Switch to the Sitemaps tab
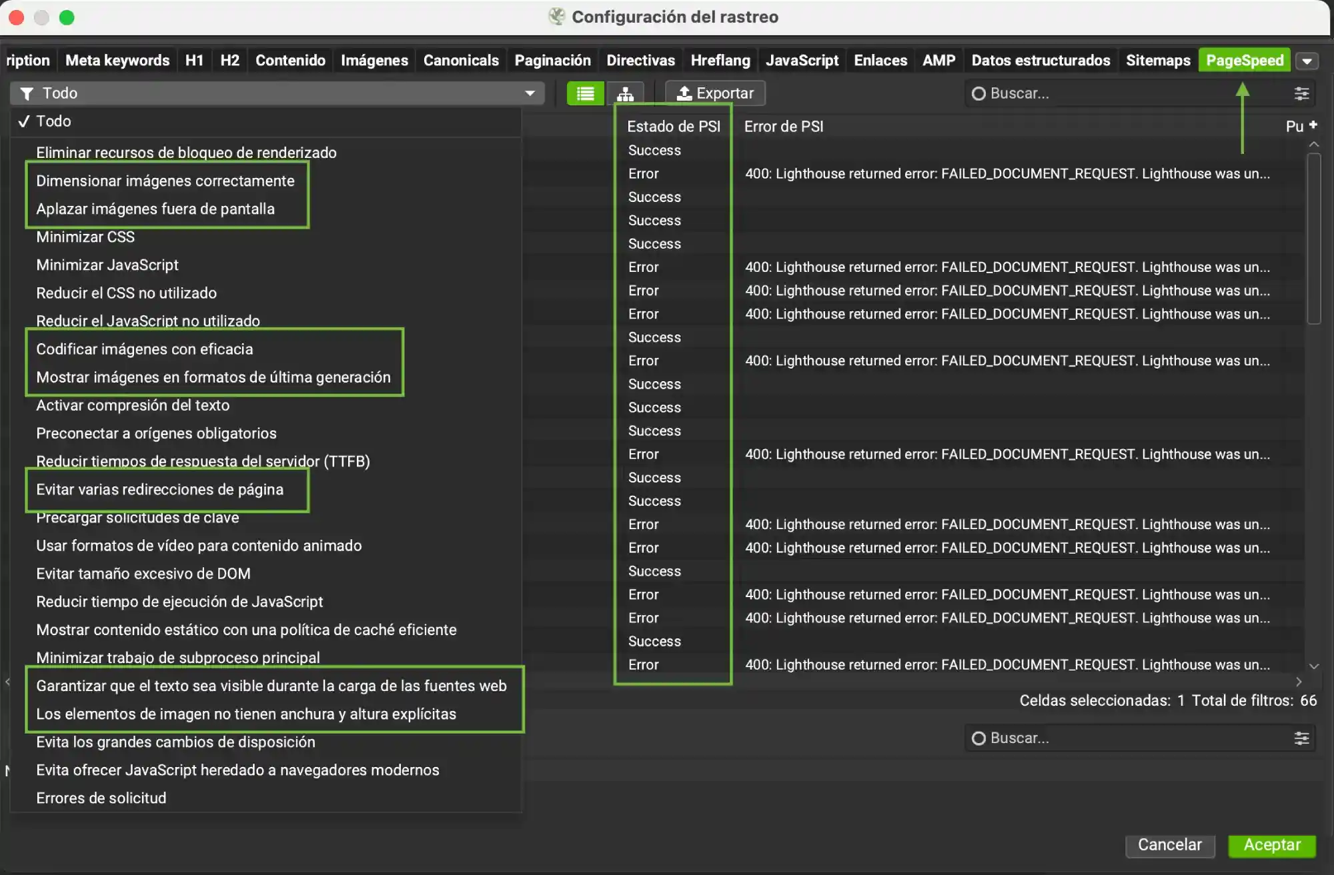This screenshot has width=1334, height=875. [x=1158, y=61]
